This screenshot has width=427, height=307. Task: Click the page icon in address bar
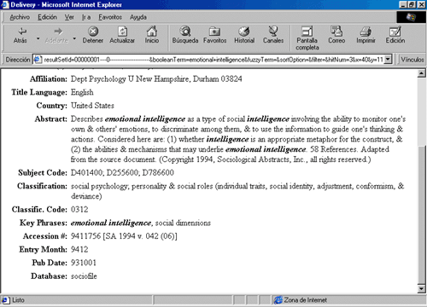pos(37,60)
